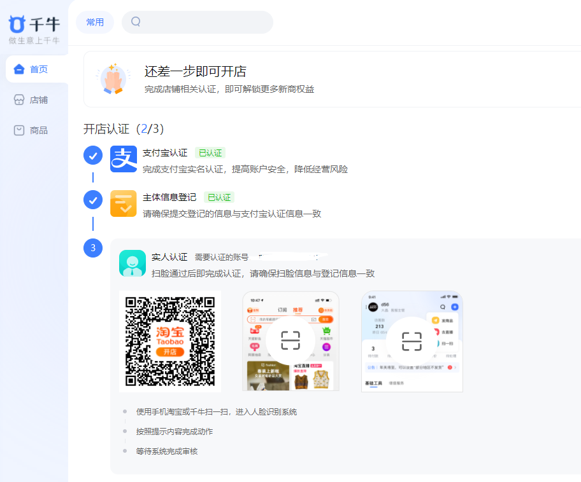Click the checkmark for 主体信息登记 step
The image size is (581, 482).
coord(93,200)
